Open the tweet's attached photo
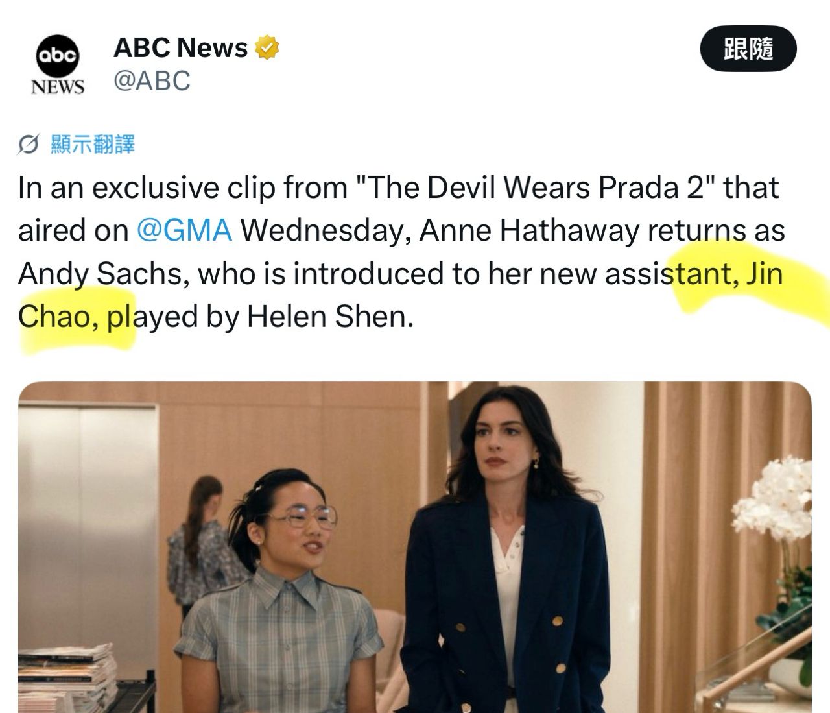Image resolution: width=830 pixels, height=713 pixels. coord(415,547)
